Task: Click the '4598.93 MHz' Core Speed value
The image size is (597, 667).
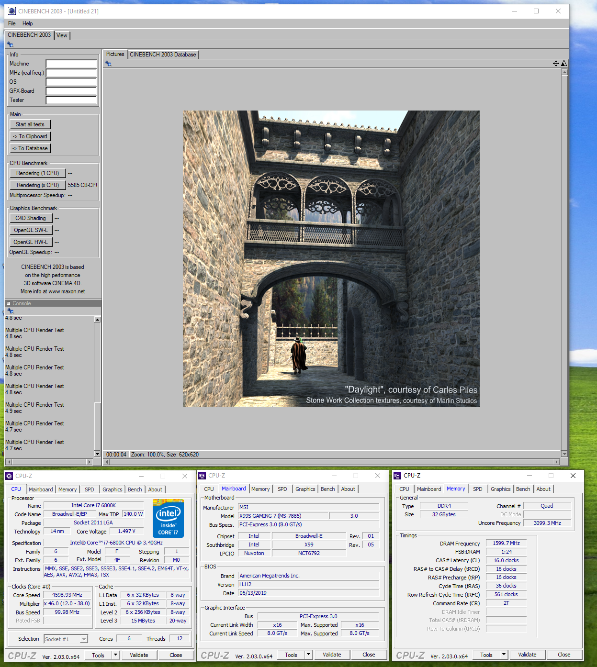Action: click(x=67, y=595)
